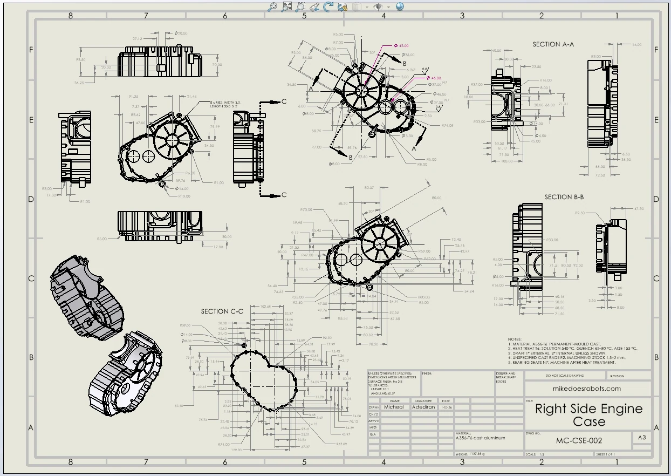Select the A356-T6 cast aluminum material text
671x476 pixels.
(481, 438)
